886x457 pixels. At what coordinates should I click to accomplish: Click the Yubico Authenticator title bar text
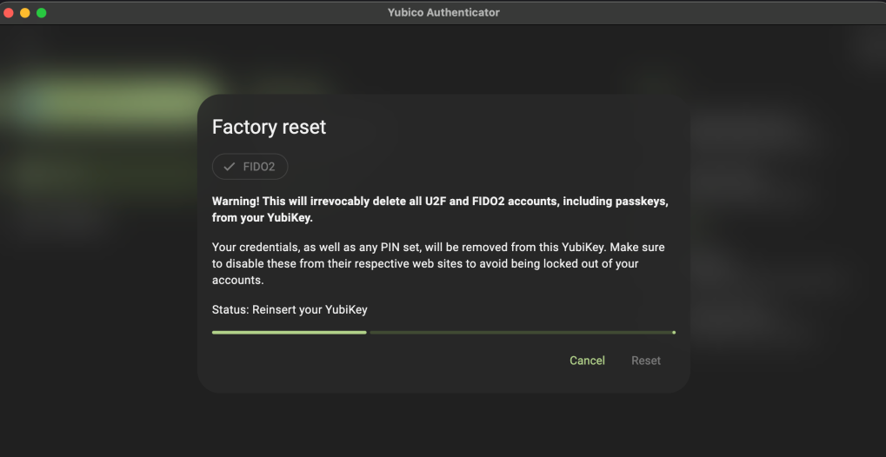443,12
